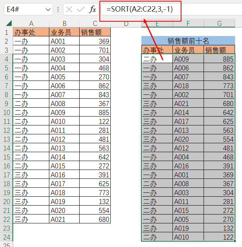Select row 1 header
242x247 pixels.
pyautogui.click(x=7, y=32)
